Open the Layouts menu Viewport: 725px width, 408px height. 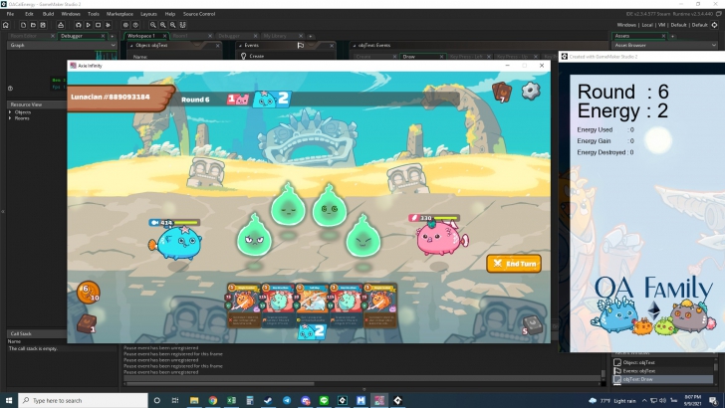[148, 14]
